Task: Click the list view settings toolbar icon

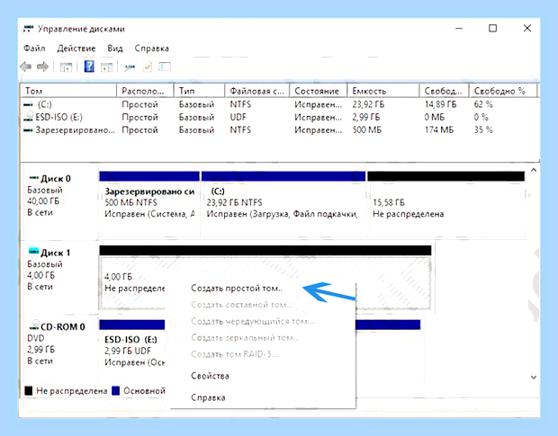Action: [165, 67]
